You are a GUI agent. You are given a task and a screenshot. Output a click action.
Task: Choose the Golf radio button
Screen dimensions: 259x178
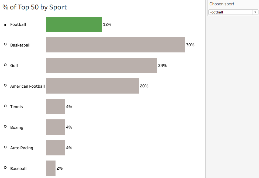5,65
